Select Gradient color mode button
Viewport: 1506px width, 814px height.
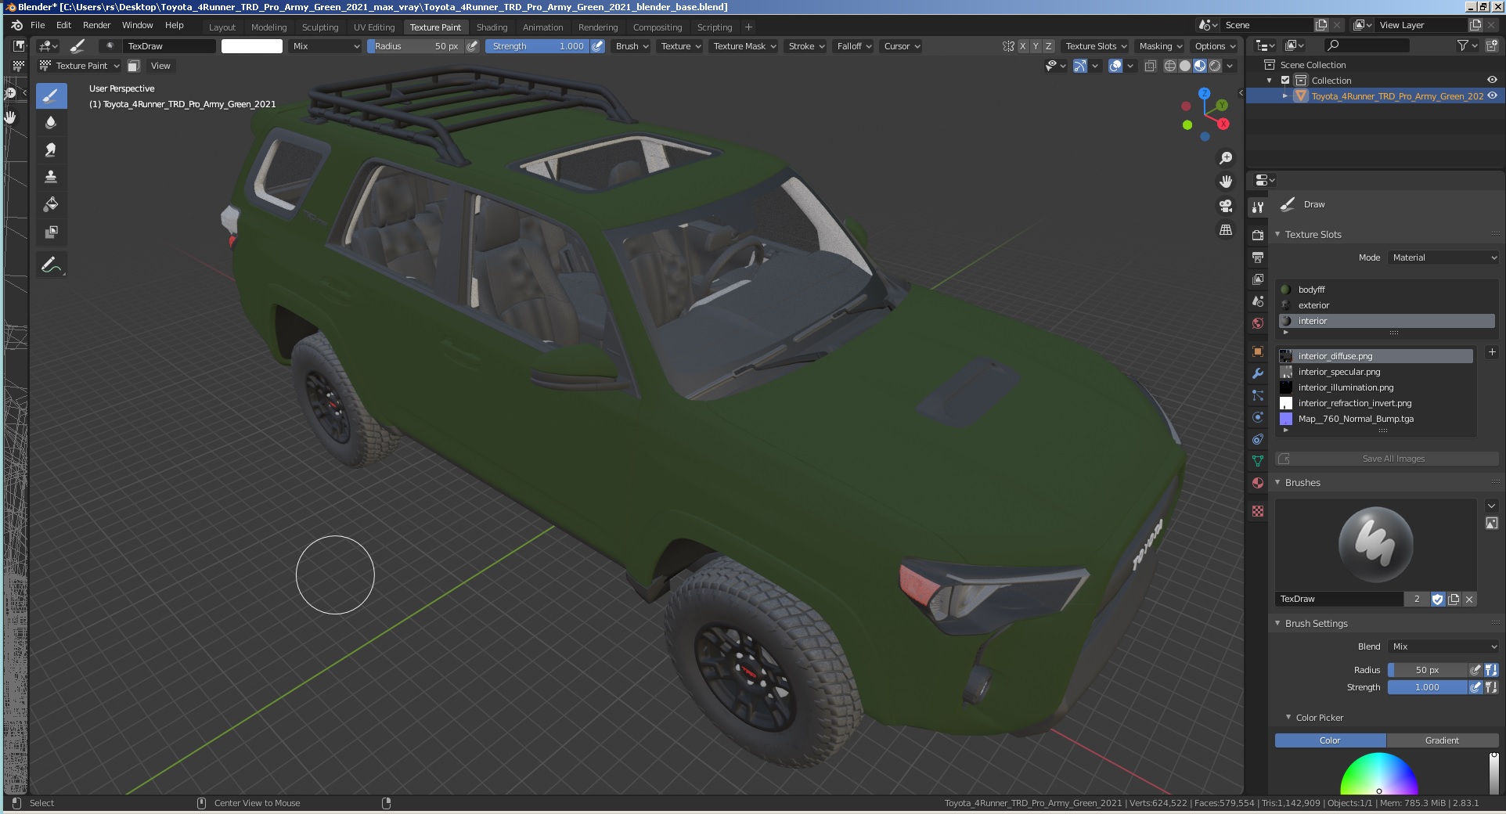pyautogui.click(x=1442, y=740)
